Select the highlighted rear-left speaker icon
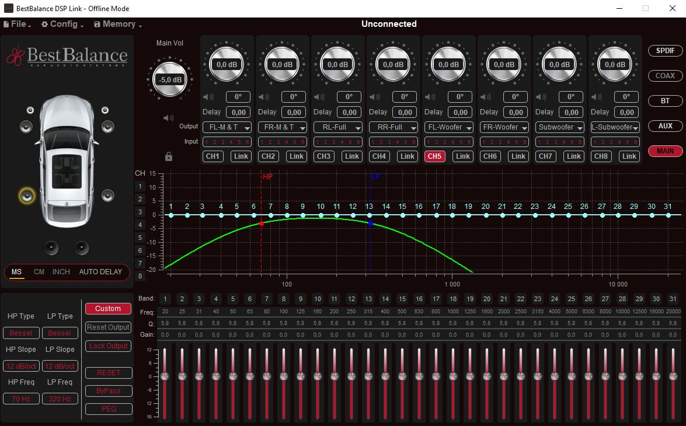 click(x=27, y=196)
